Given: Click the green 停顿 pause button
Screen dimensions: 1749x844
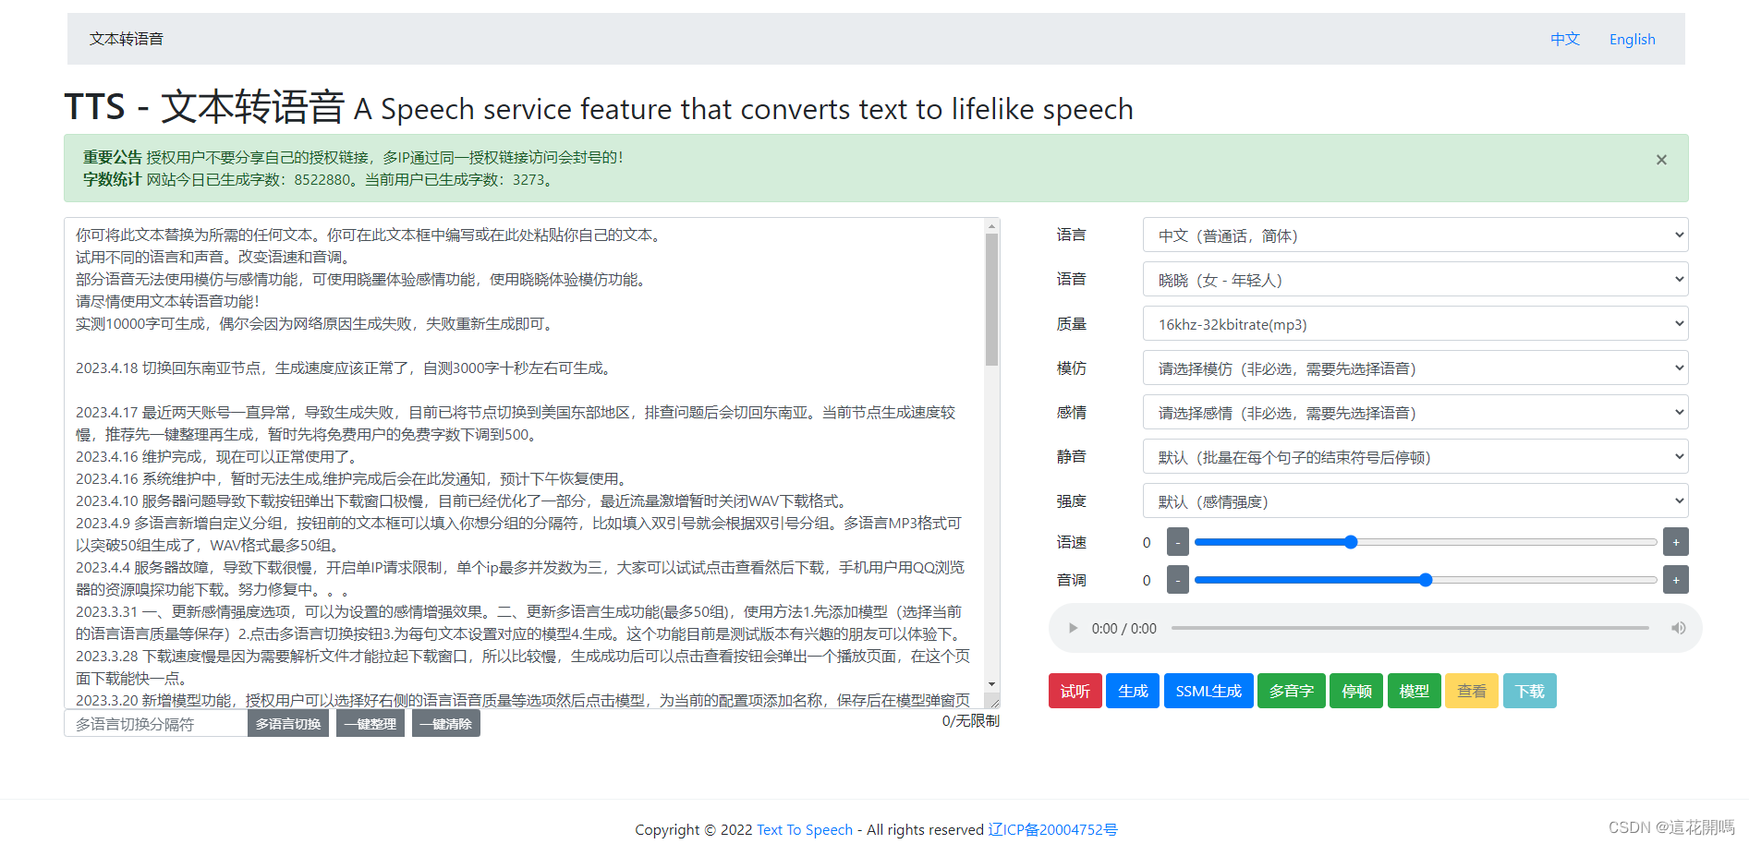Looking at the screenshot, I should pyautogui.click(x=1356, y=691).
